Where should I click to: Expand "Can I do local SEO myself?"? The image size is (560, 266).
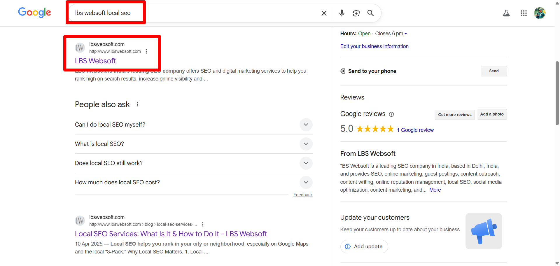(306, 125)
